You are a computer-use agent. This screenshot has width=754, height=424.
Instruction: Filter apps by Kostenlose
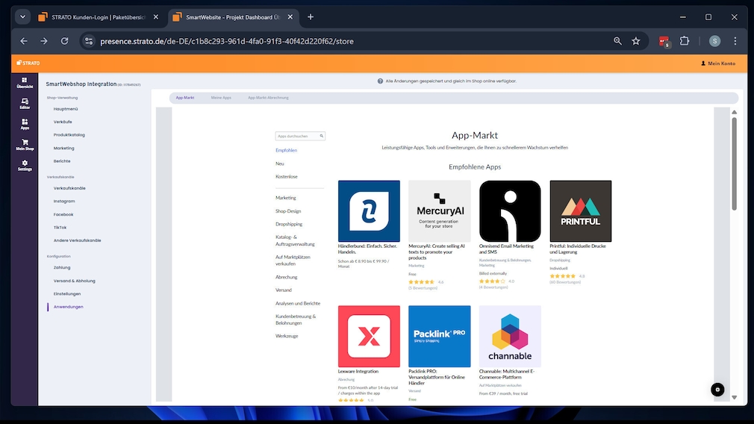click(x=286, y=176)
